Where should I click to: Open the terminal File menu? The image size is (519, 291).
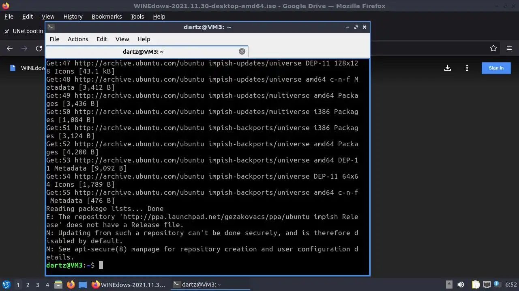pyautogui.click(x=54, y=39)
